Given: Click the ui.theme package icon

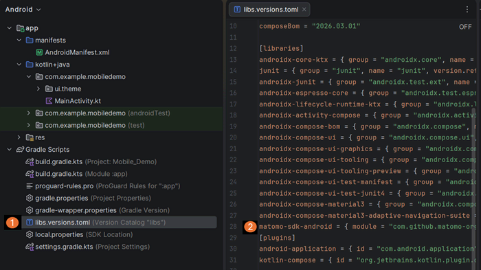Looking at the screenshot, I should click(49, 89).
